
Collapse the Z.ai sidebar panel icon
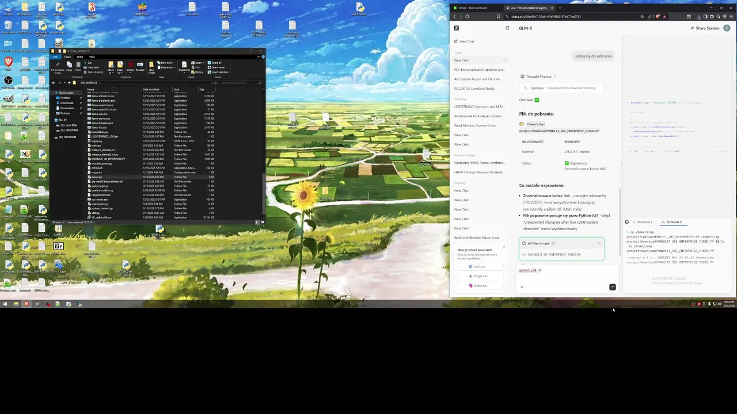click(507, 28)
